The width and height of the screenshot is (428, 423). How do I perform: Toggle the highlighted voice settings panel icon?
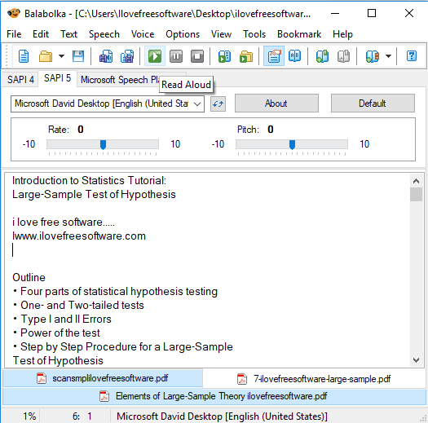[274, 56]
